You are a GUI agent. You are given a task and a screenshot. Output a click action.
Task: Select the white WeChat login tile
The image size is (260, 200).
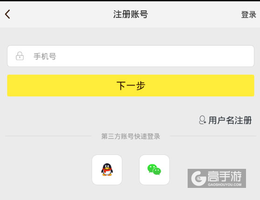155,170
